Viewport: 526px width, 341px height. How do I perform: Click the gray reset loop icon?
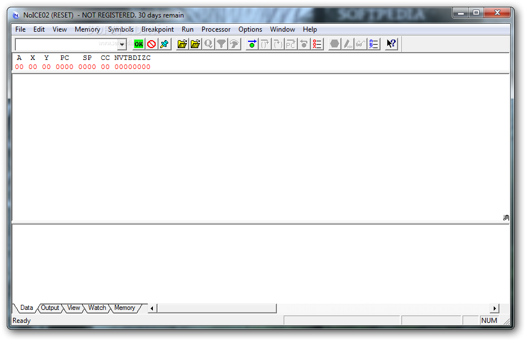[304, 44]
